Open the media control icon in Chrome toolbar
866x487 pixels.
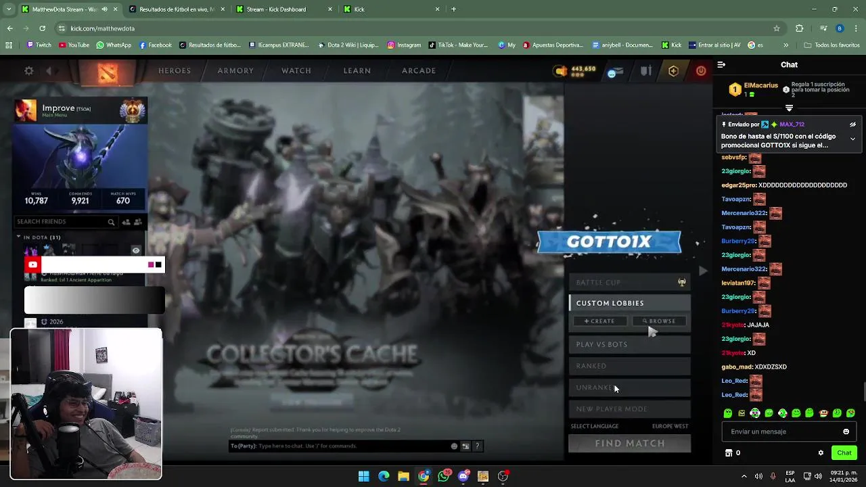pyautogui.click(x=823, y=28)
